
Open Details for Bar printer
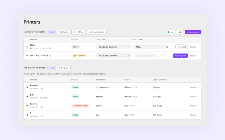tap(193, 96)
